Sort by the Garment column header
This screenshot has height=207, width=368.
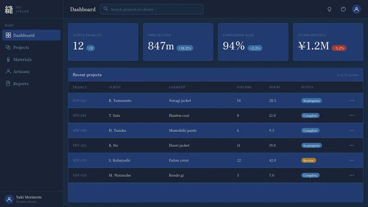(x=177, y=87)
